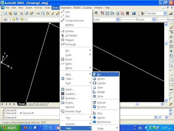This screenshot has width=174, height=131.
Task: Toggle the layer lock padlock icon
Action: (x=21, y=19)
